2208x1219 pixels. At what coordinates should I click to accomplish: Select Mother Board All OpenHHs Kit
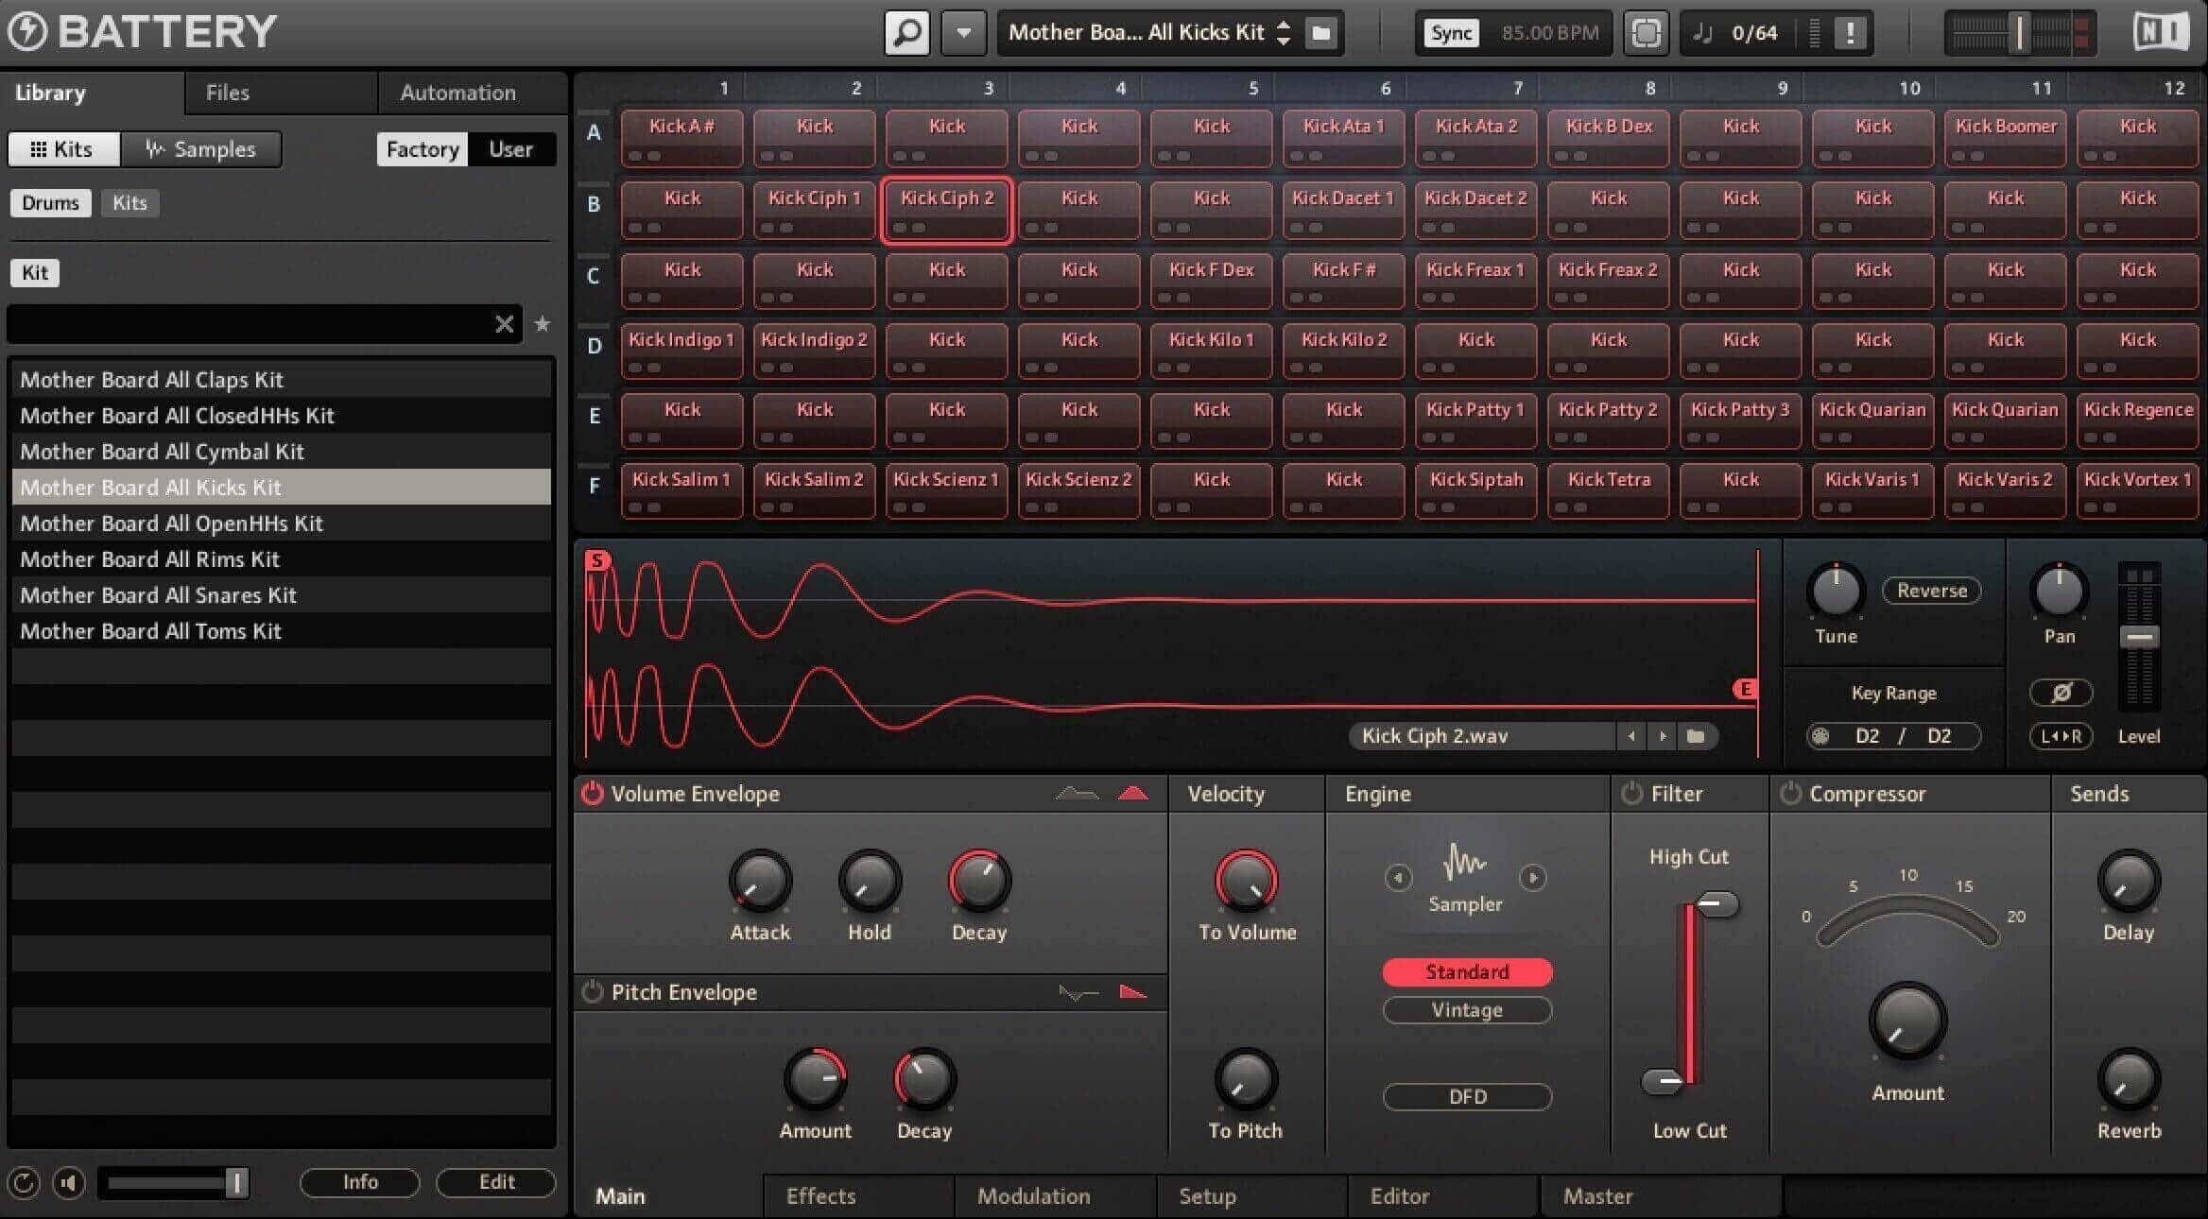281,524
